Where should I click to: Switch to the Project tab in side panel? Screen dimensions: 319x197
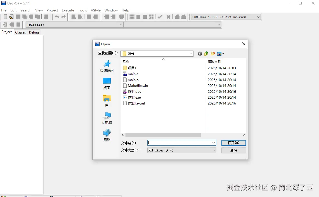(x=6, y=32)
